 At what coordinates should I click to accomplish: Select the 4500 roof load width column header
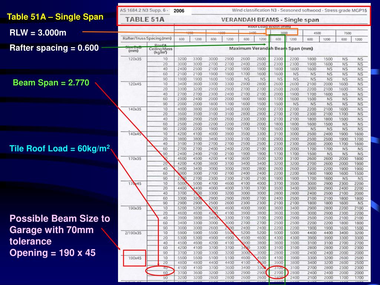317,33
